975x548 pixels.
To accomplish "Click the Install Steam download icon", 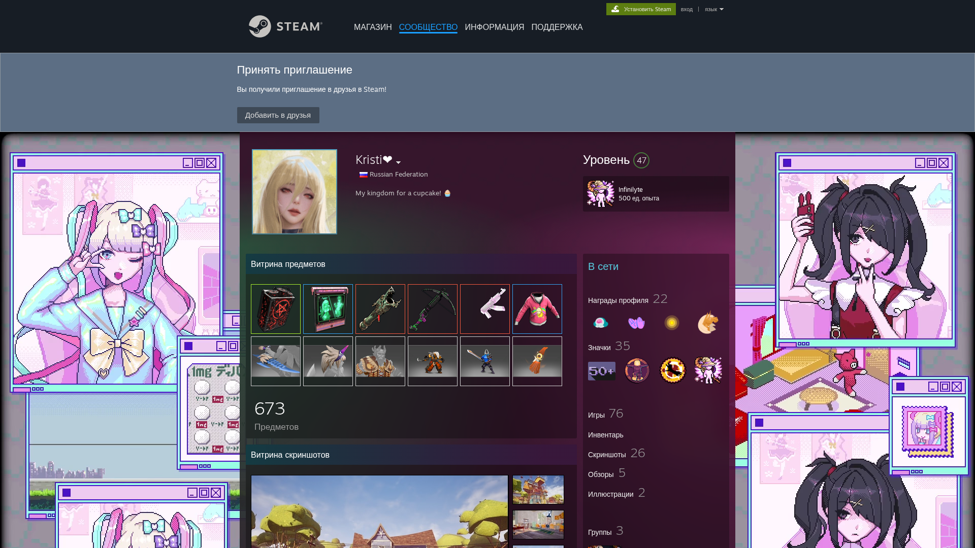I will pyautogui.click(x=615, y=9).
